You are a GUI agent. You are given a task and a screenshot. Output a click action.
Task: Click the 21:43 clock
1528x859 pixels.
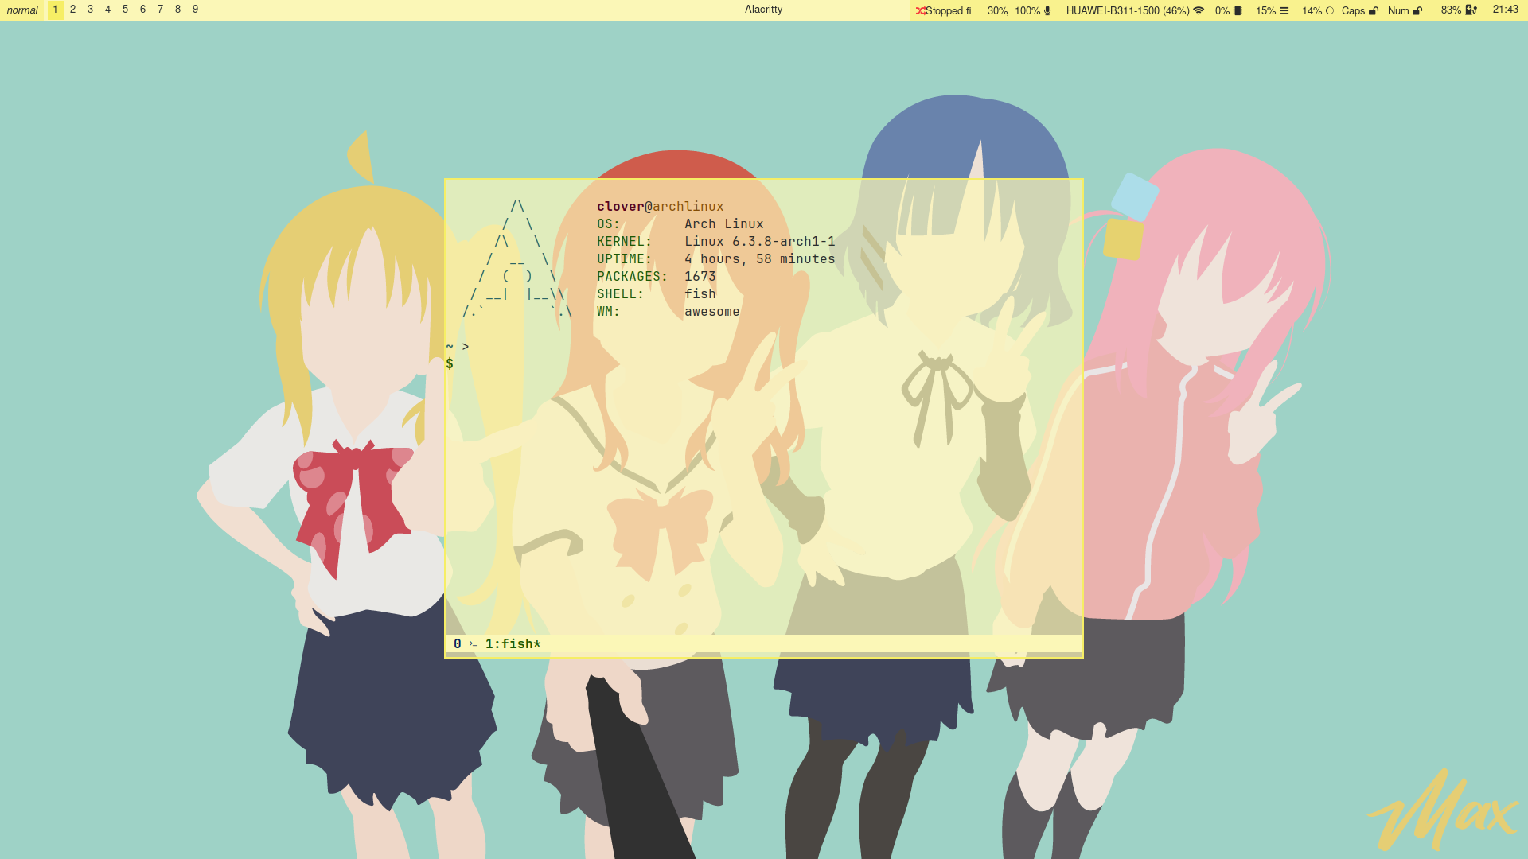pos(1505,10)
